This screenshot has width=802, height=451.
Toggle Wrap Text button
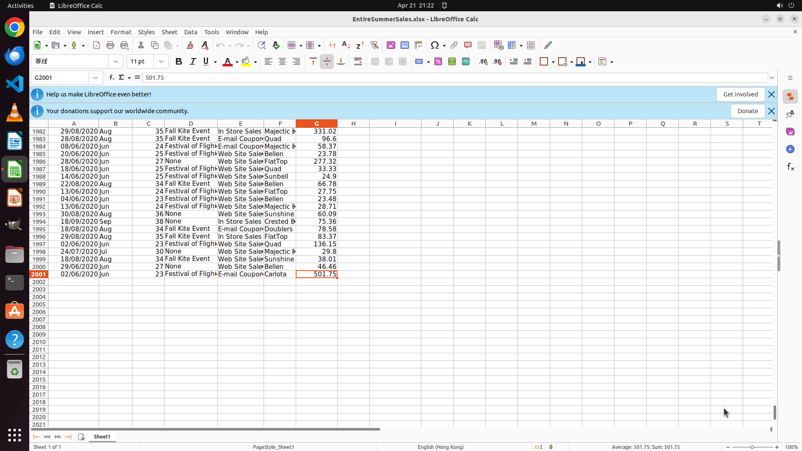click(x=358, y=61)
